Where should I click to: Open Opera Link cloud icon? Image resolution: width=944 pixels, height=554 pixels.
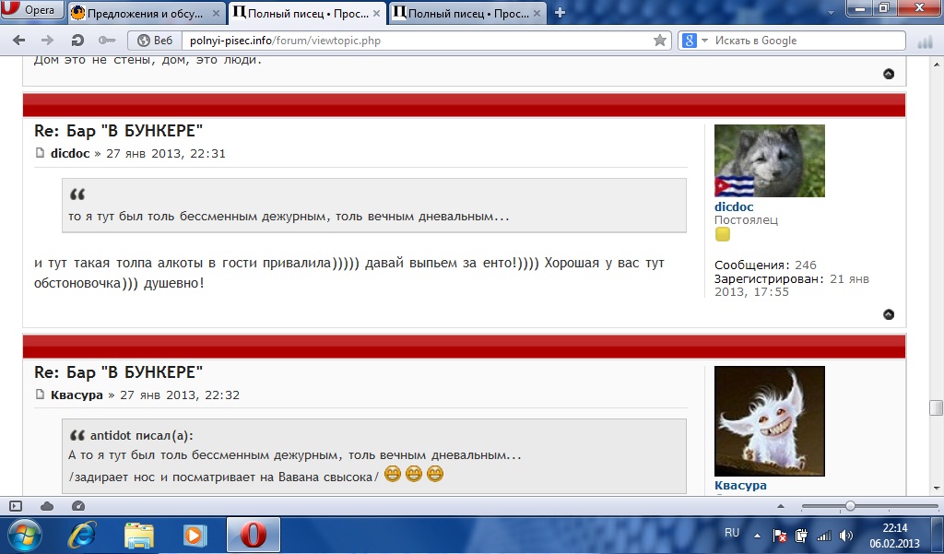point(47,506)
